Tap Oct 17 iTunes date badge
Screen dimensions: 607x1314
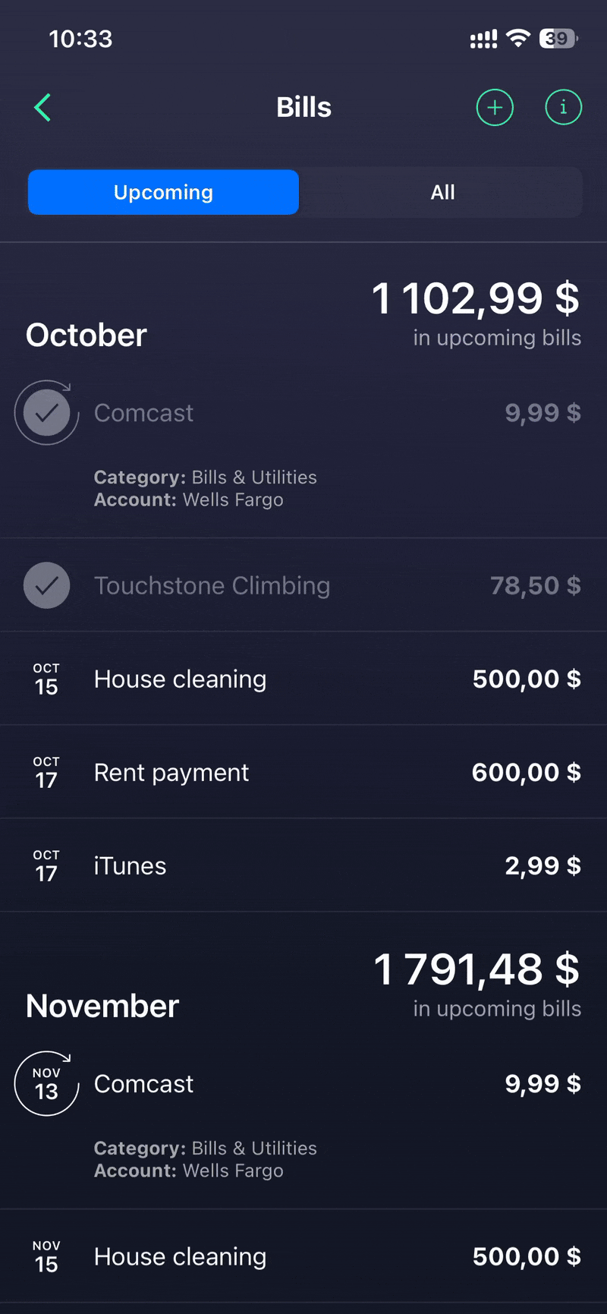(46, 866)
